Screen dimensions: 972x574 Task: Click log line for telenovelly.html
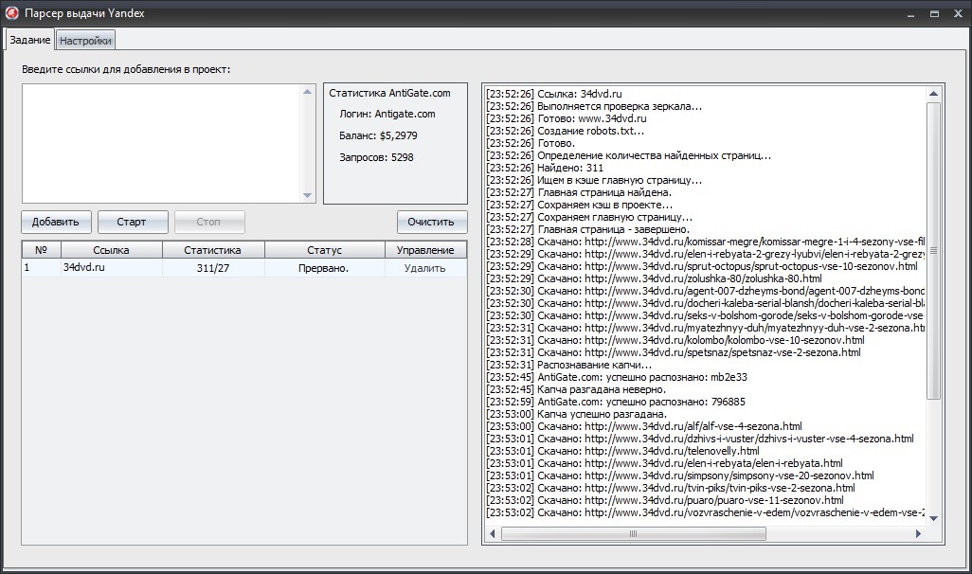pyautogui.click(x=622, y=451)
